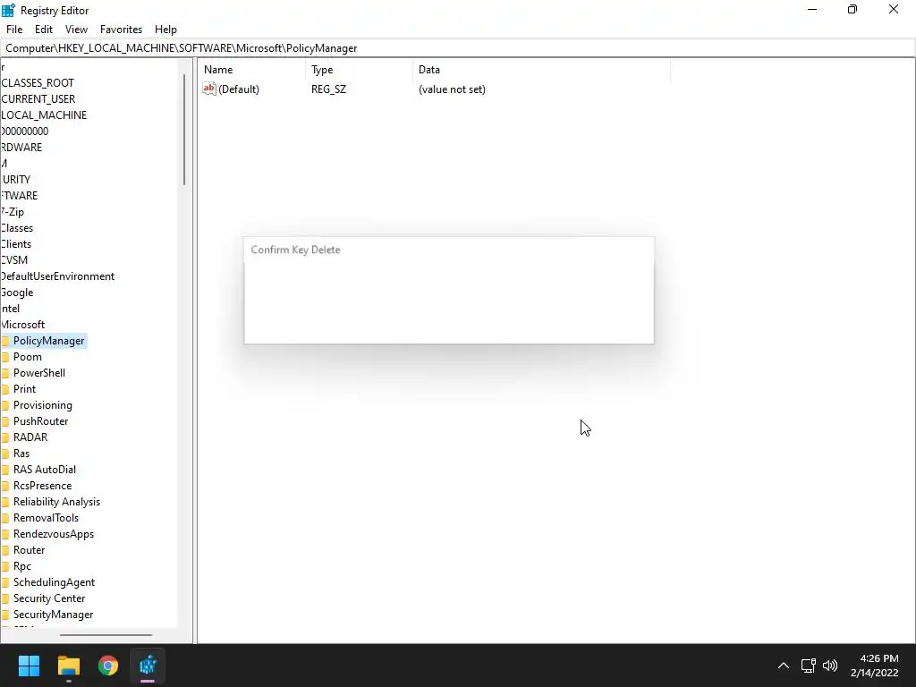Open the File menu
Screen dimensions: 916x687
pos(14,30)
